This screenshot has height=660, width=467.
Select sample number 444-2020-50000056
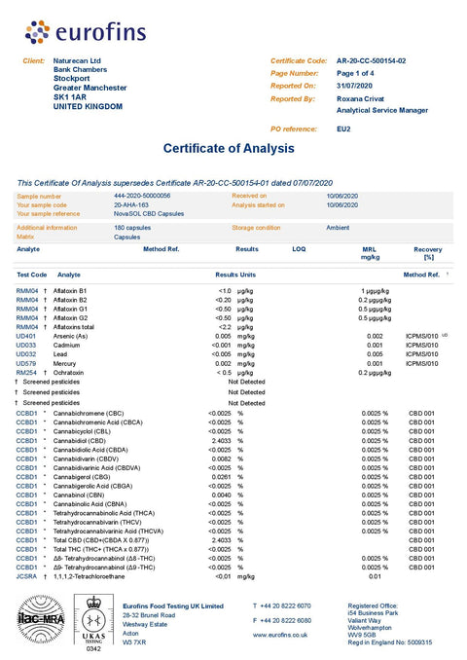(x=142, y=196)
